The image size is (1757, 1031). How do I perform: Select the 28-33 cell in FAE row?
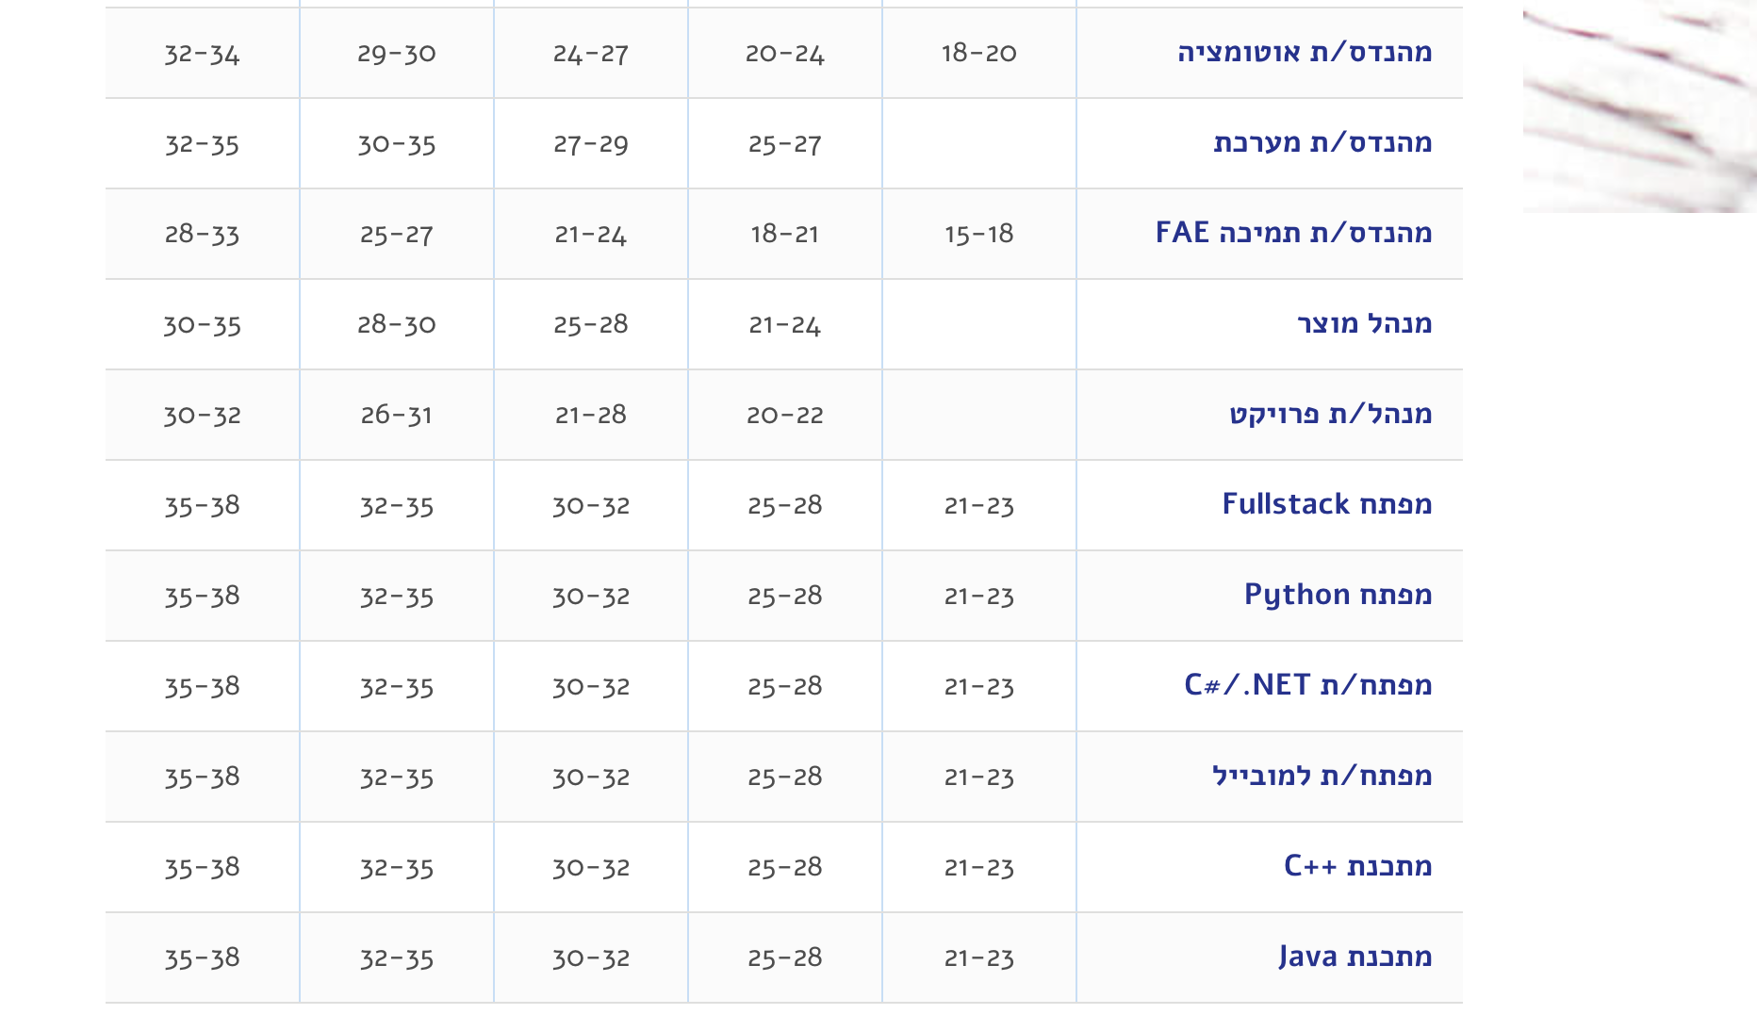(x=202, y=234)
